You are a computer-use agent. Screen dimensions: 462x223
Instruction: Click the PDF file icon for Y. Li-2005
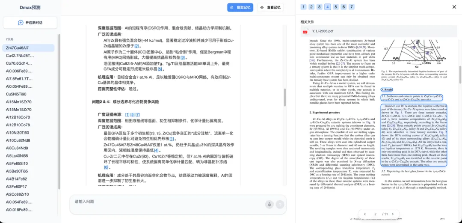[x=305, y=31]
